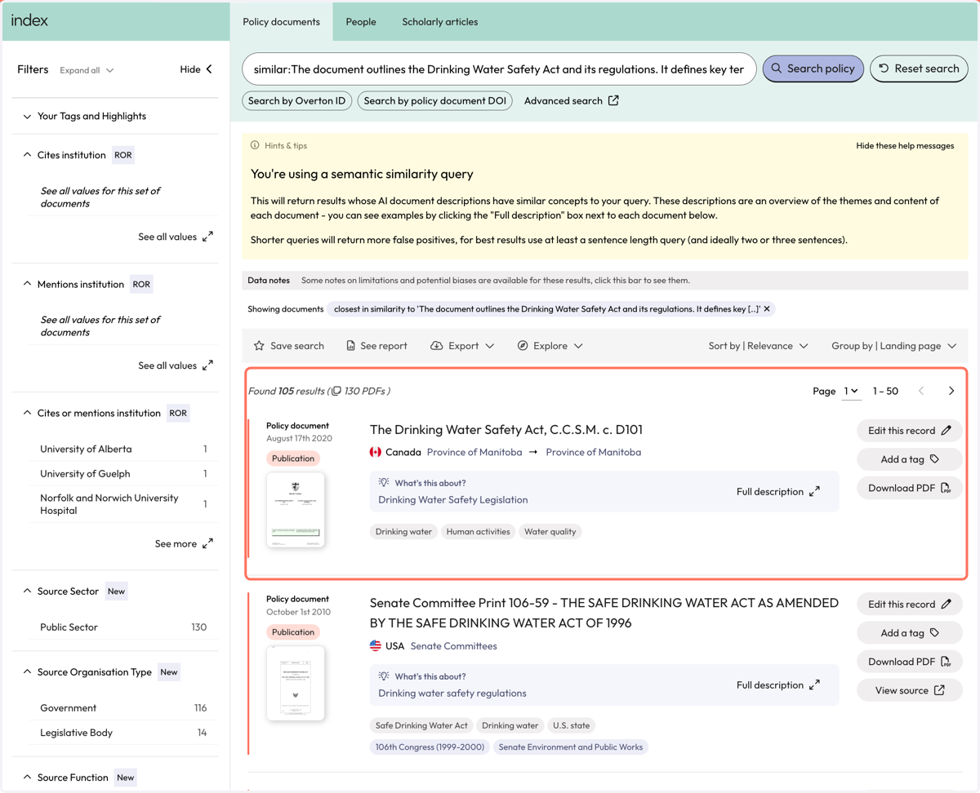980x793 pixels.
Task: Go to next results page arrow
Action: 951,391
